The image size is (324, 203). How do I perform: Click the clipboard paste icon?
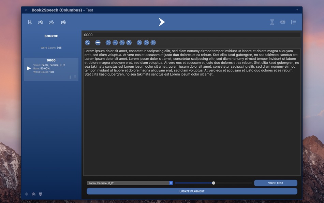tap(129, 43)
